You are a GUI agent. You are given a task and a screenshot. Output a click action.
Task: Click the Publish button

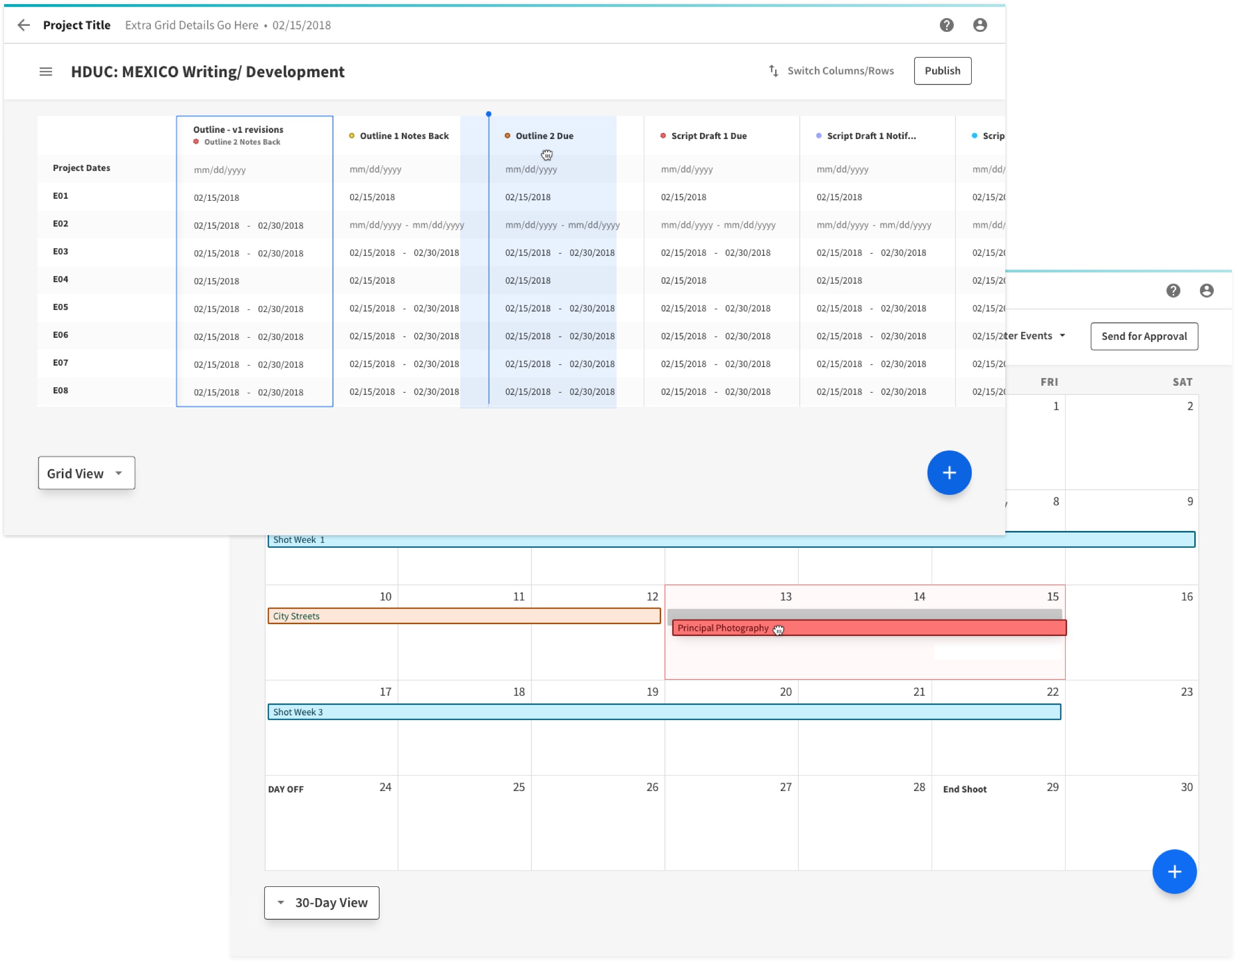point(940,70)
